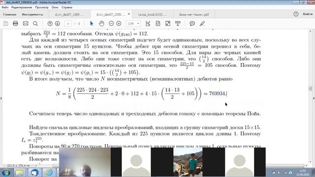Click the scroll down arrow of vertical scrollbar
Viewport: 315px width, 177px height.
click(311, 162)
